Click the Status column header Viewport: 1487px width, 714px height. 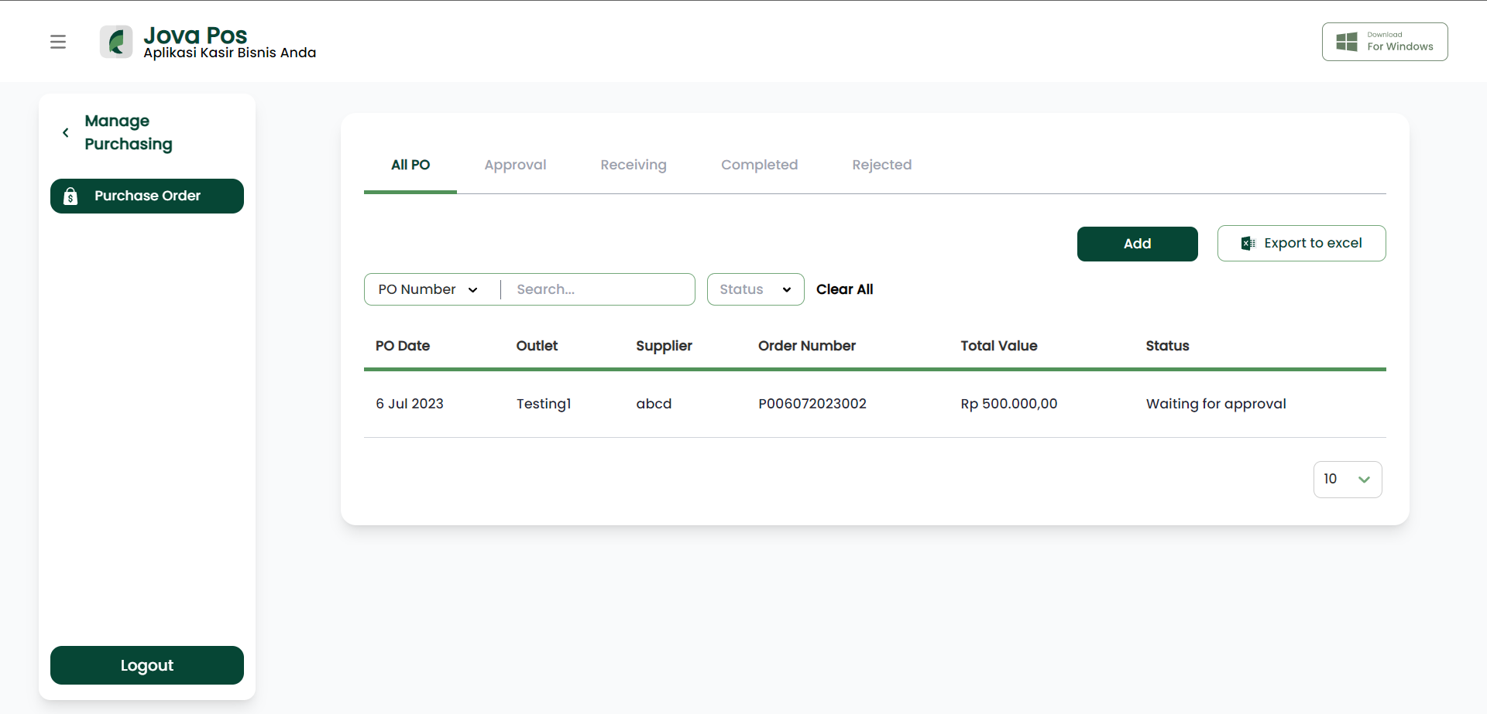tap(1167, 346)
